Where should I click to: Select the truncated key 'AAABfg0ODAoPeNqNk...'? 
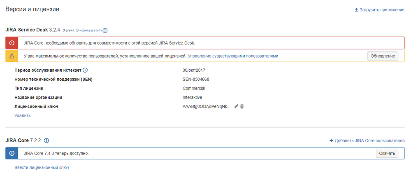click(207, 107)
